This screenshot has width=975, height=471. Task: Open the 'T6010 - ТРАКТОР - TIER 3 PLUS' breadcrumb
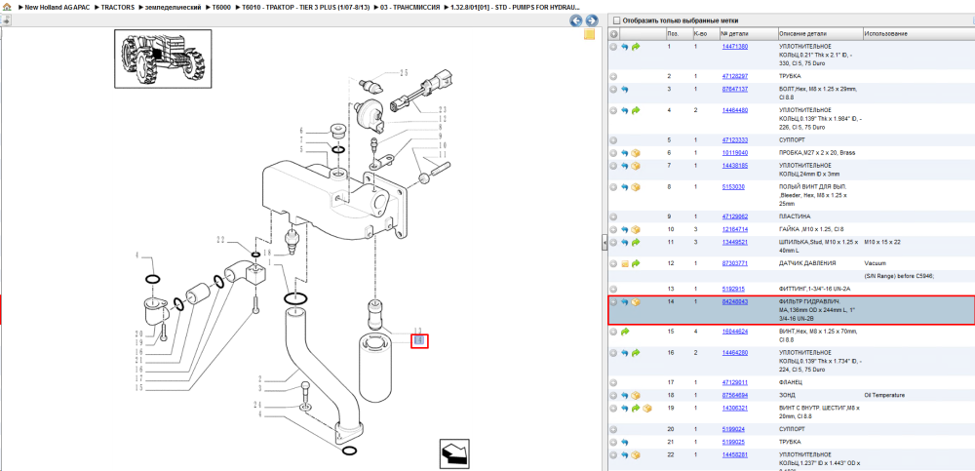[306, 7]
